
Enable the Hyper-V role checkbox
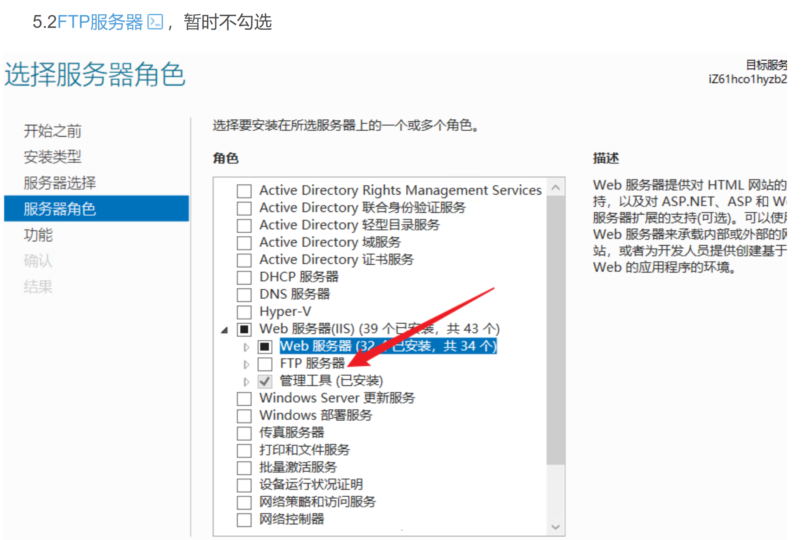[244, 312]
